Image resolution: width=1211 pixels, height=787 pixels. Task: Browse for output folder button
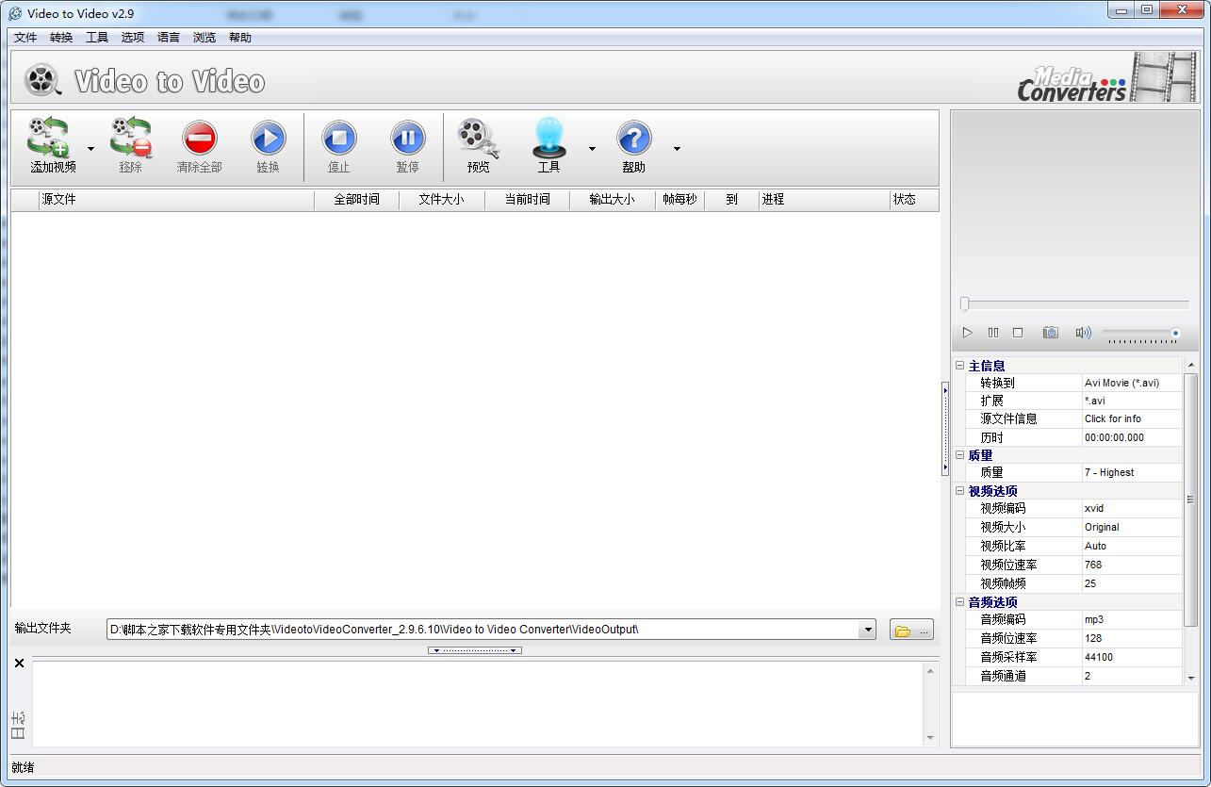pyautogui.click(x=911, y=631)
